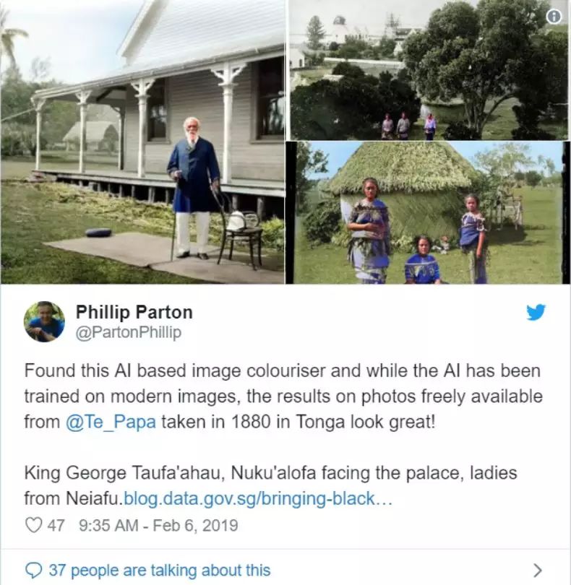Viewport: 571px width, 585px height.
Task: Click the info icon on the photo
Action: click(554, 17)
